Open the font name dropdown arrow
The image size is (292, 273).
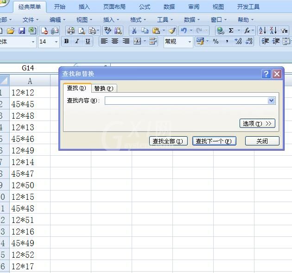[33, 42]
